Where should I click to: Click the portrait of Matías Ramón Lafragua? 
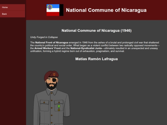coord(52,98)
